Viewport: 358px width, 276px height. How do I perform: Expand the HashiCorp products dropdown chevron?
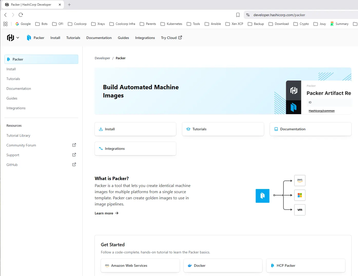18,38
